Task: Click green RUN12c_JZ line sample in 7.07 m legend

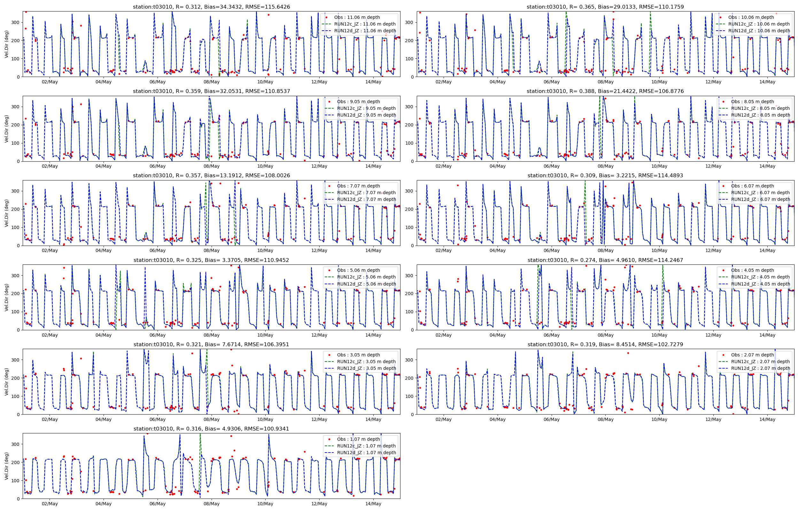Action: coord(329,193)
